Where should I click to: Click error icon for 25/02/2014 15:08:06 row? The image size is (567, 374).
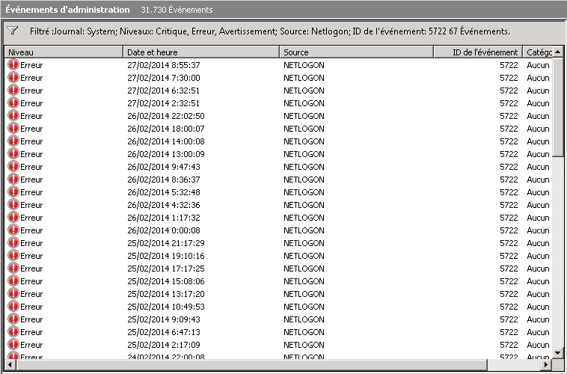pyautogui.click(x=13, y=280)
